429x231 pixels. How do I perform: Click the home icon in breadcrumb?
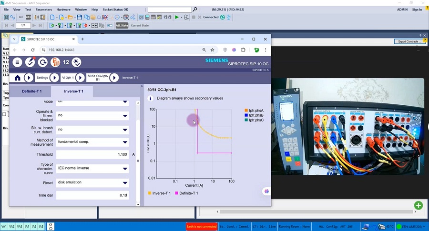[x=18, y=78]
